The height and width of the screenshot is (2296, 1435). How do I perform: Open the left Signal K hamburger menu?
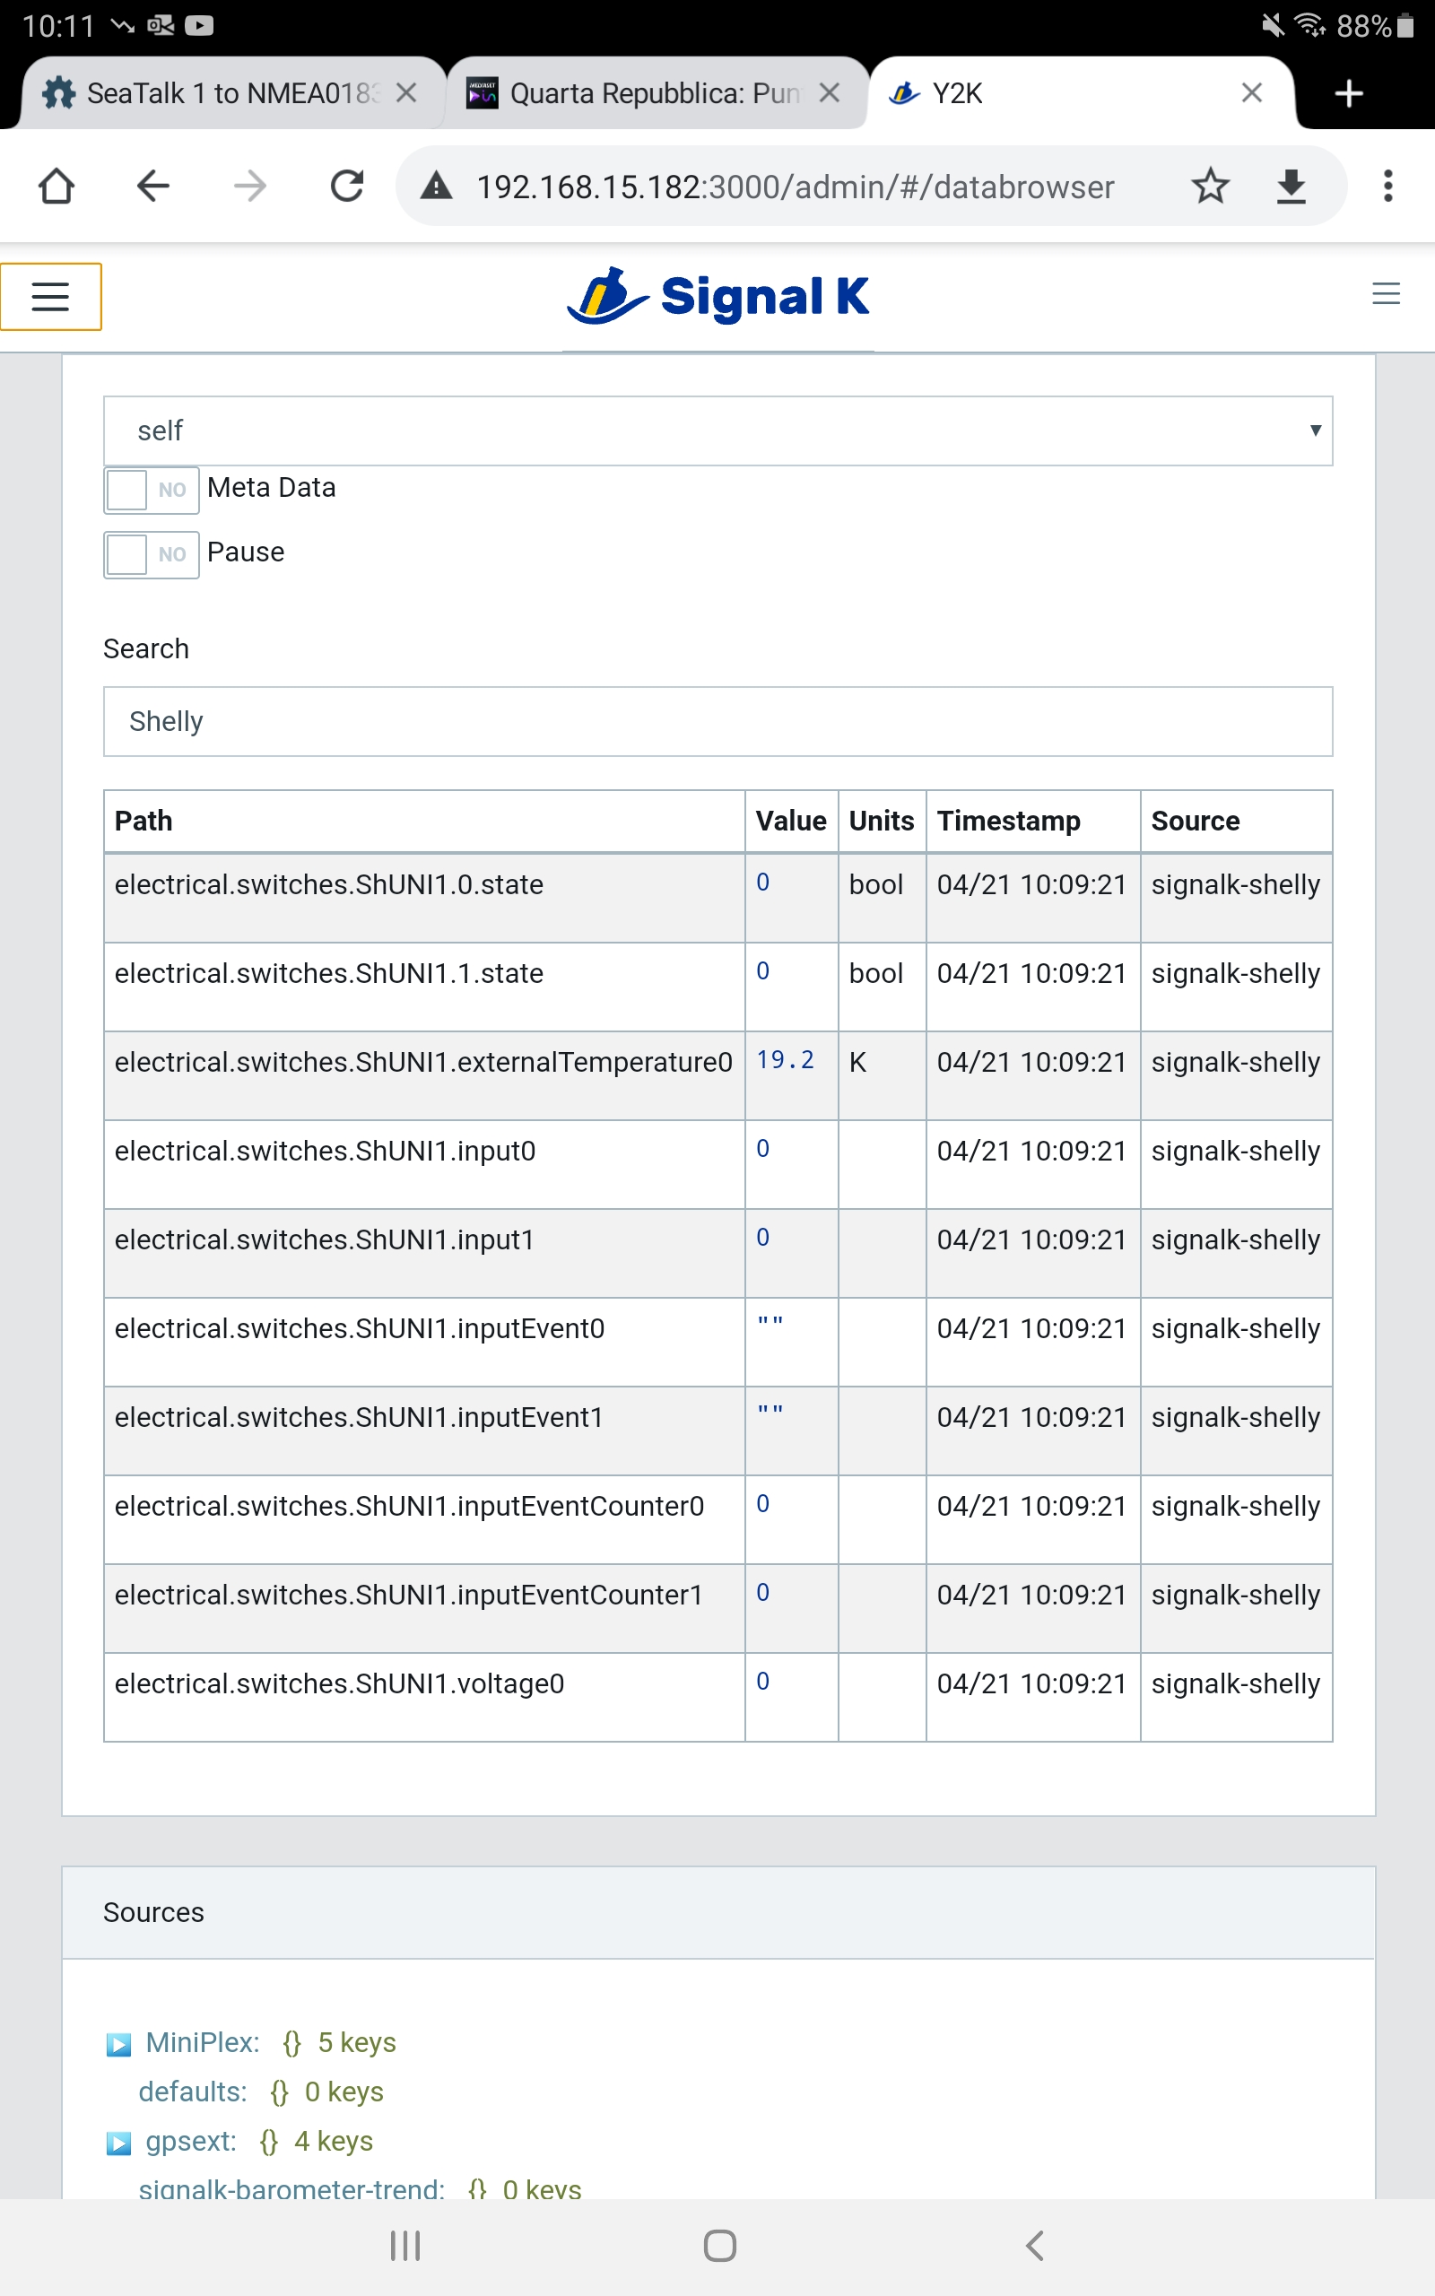(50, 296)
